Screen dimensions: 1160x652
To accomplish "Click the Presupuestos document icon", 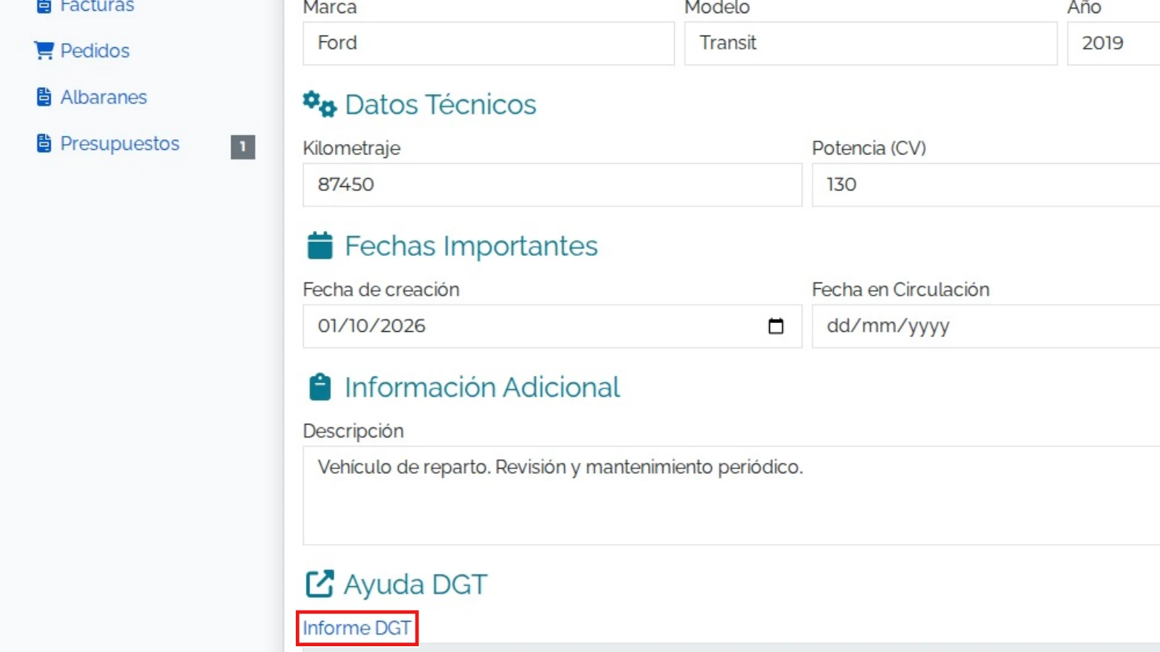I will click(x=44, y=143).
